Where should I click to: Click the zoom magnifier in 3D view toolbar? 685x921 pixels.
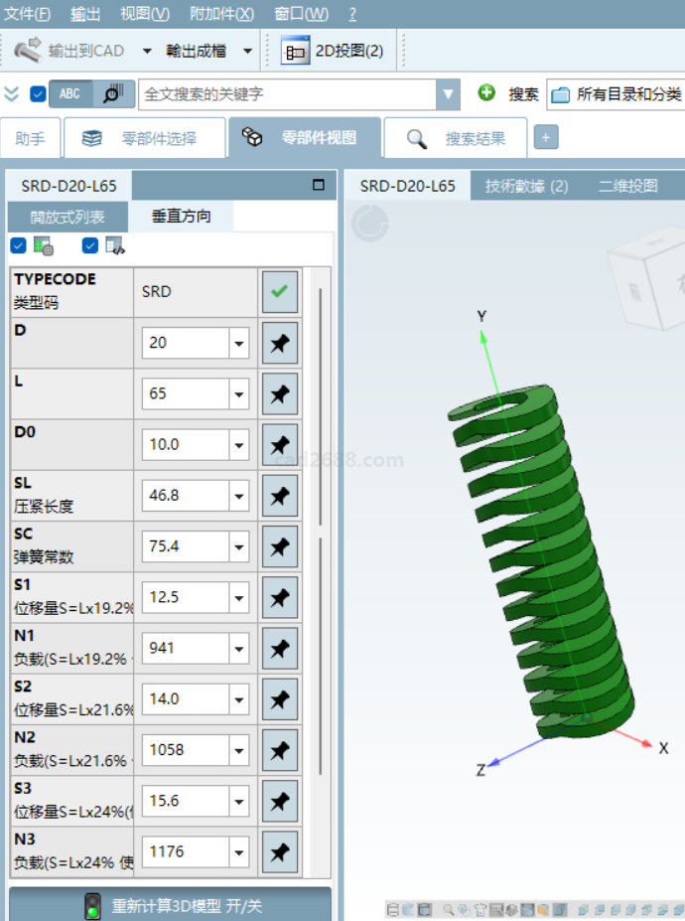[450, 909]
